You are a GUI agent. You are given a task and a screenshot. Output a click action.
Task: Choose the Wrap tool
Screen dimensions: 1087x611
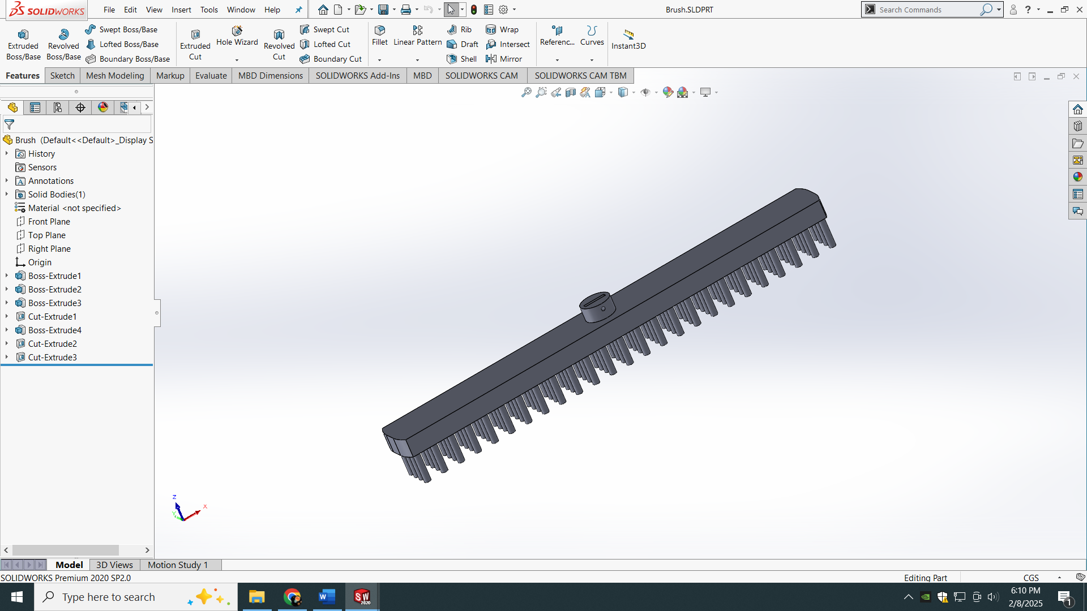(x=502, y=29)
